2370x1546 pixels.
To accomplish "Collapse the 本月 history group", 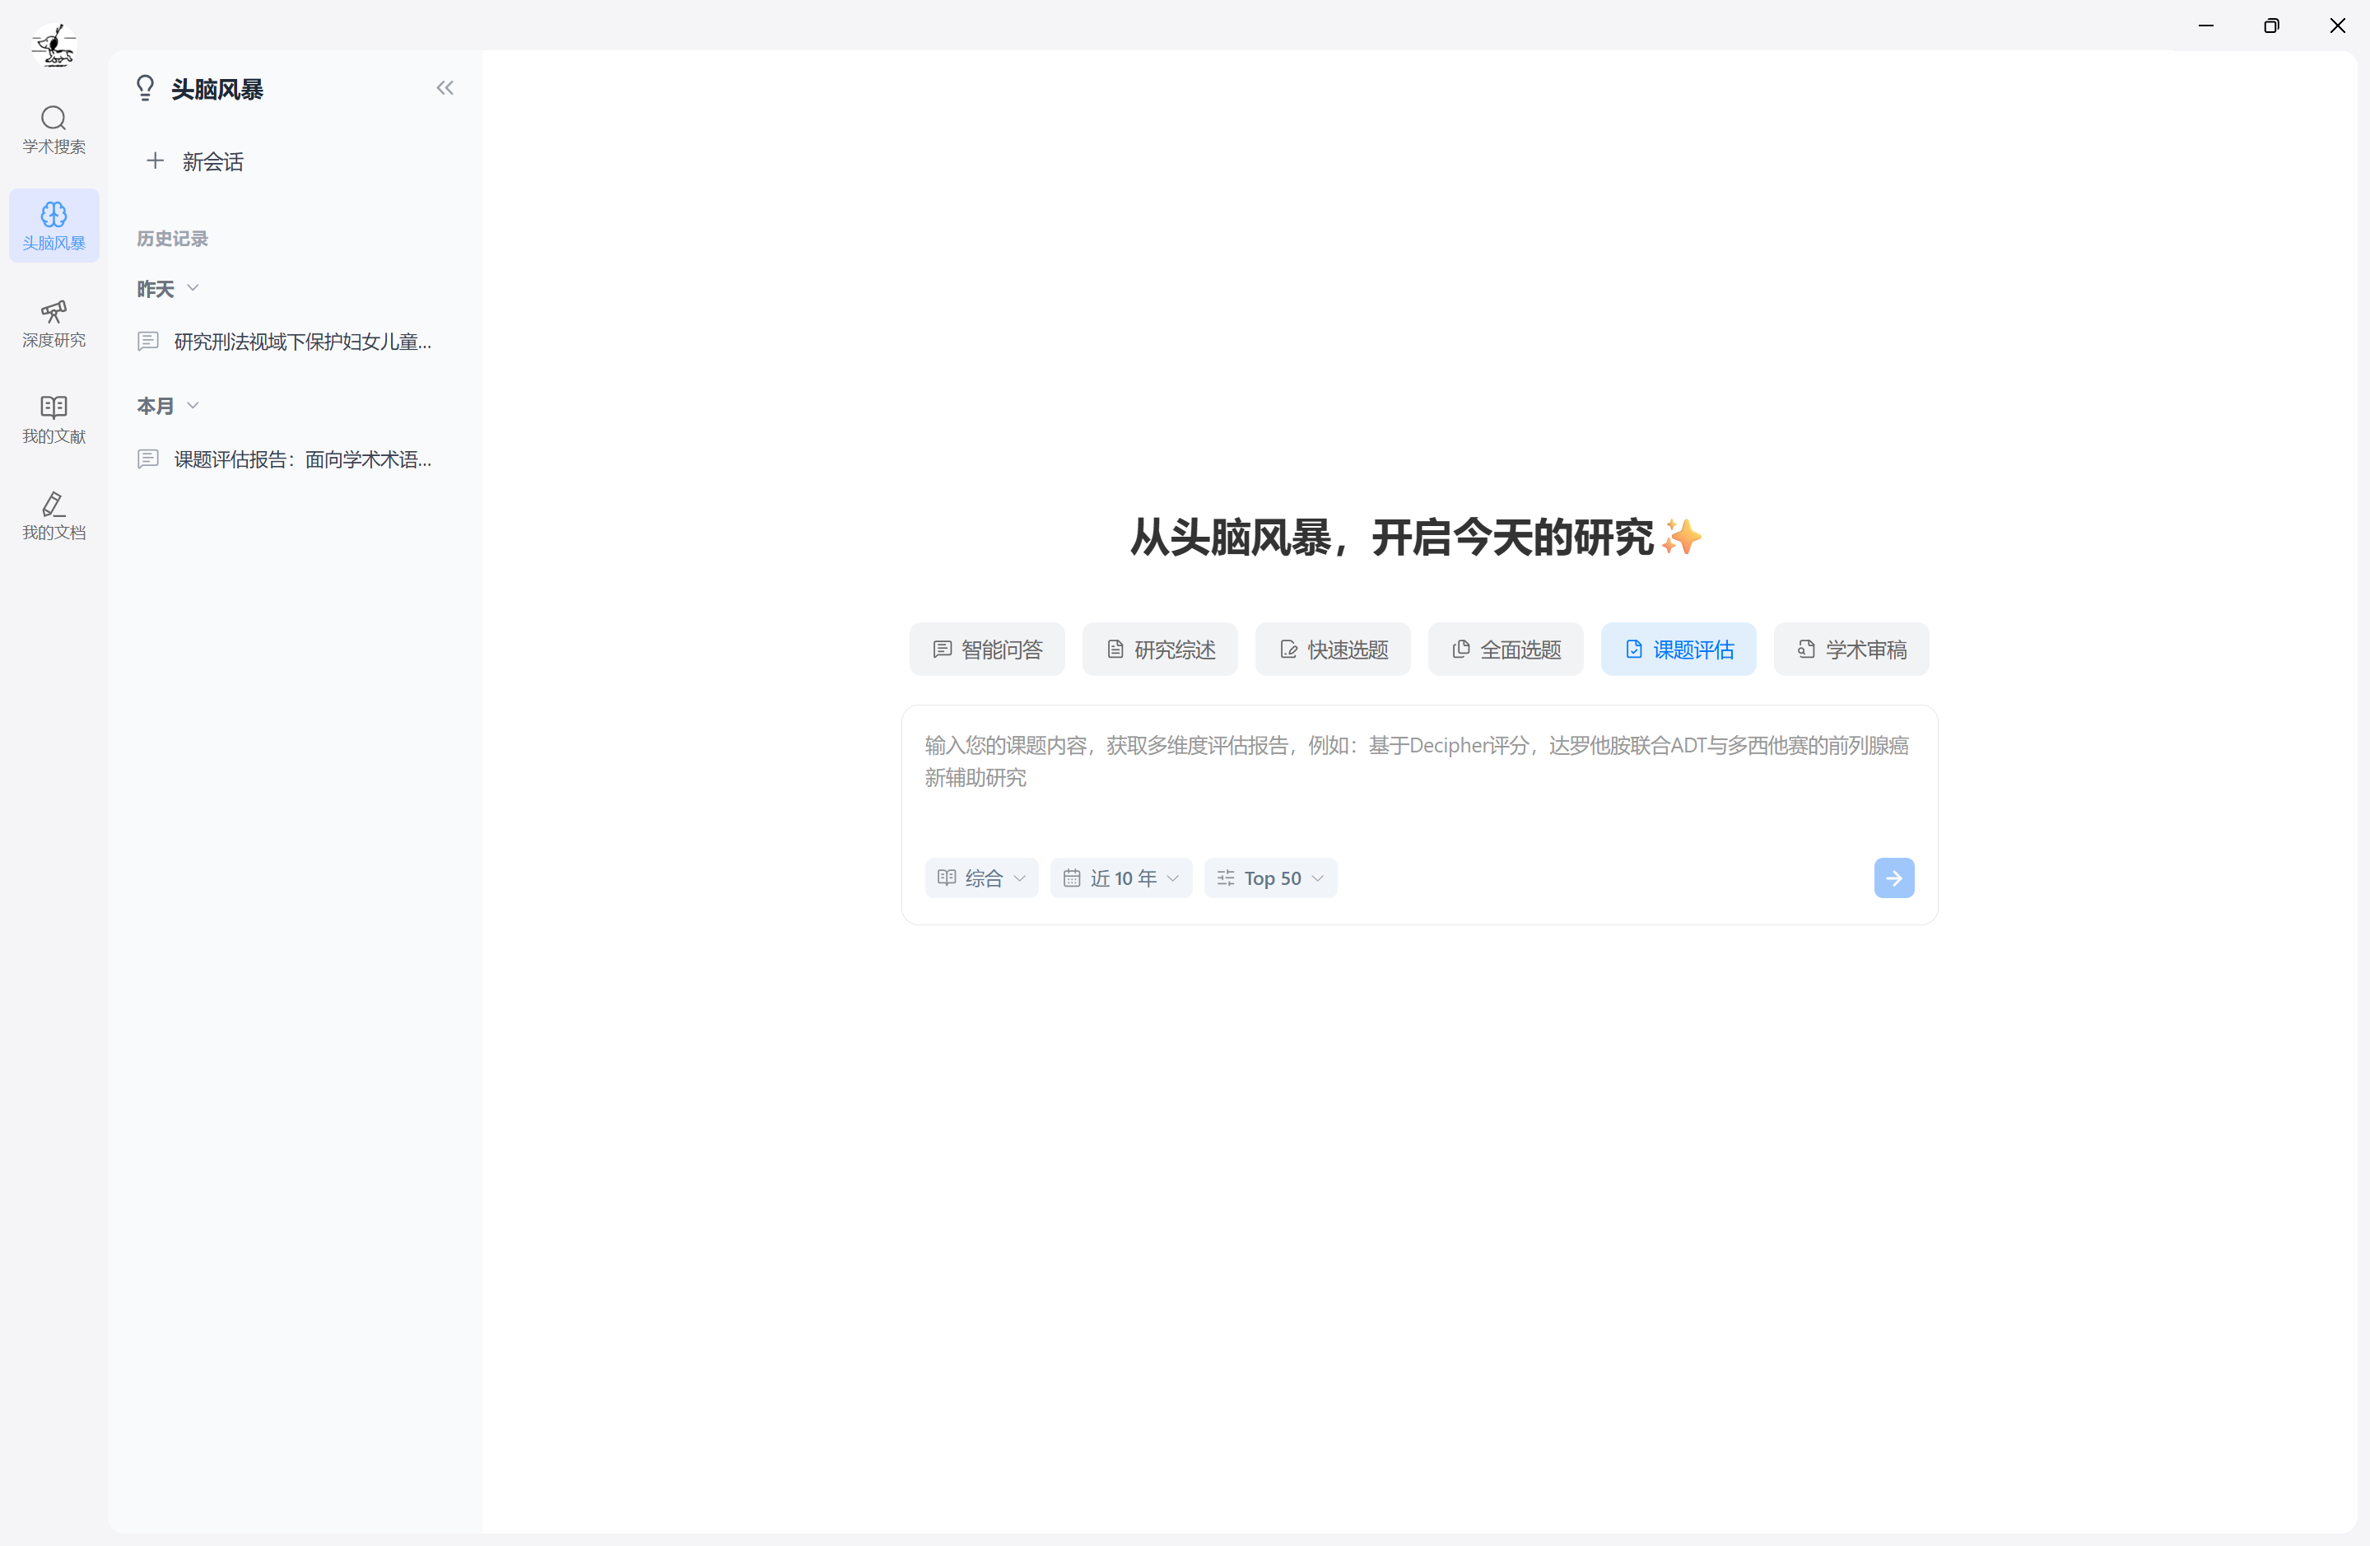I will [192, 405].
